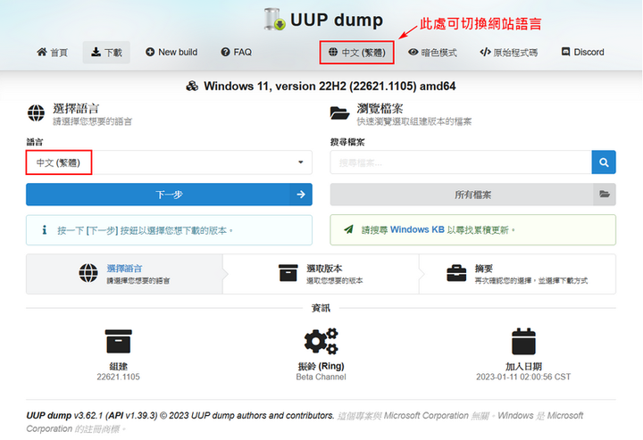Click the UUP dump logo icon
This screenshot has height=440, width=643.
275,20
